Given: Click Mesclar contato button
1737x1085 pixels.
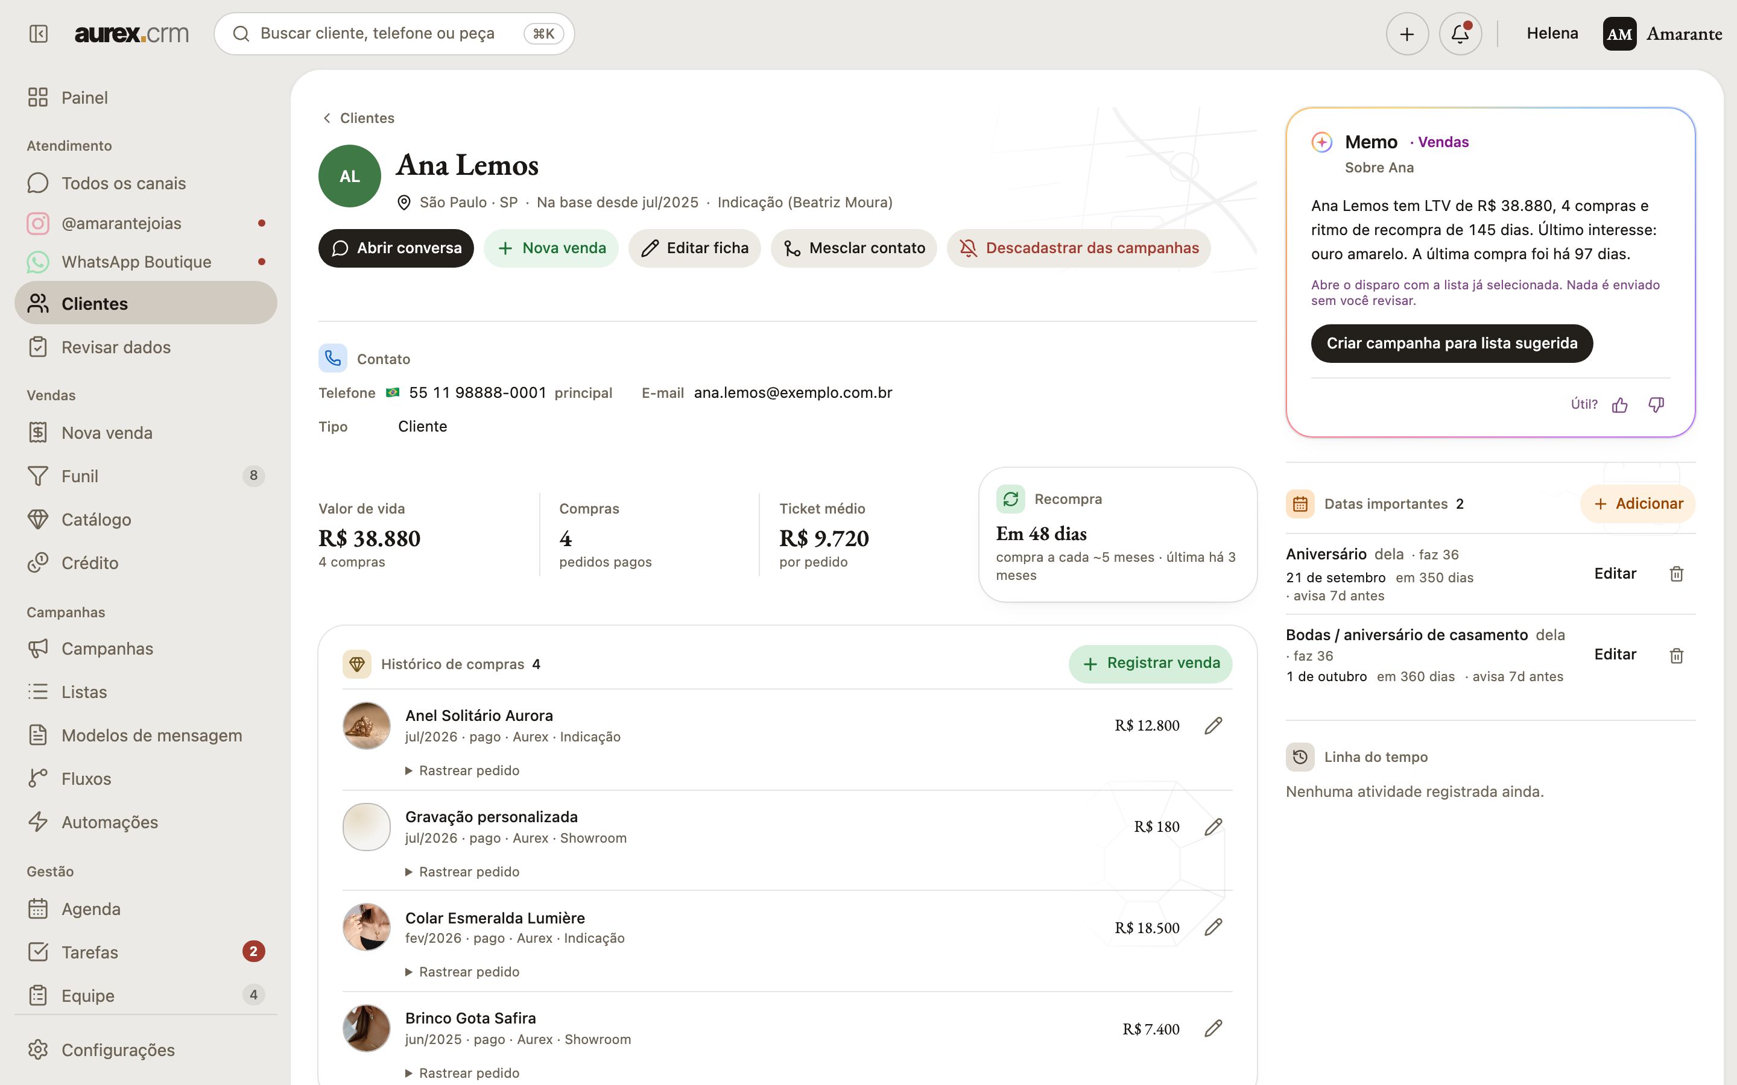Looking at the screenshot, I should click(x=854, y=248).
